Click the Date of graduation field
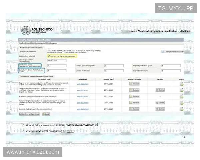The image size is (200, 160). pyautogui.click(x=57, y=61)
